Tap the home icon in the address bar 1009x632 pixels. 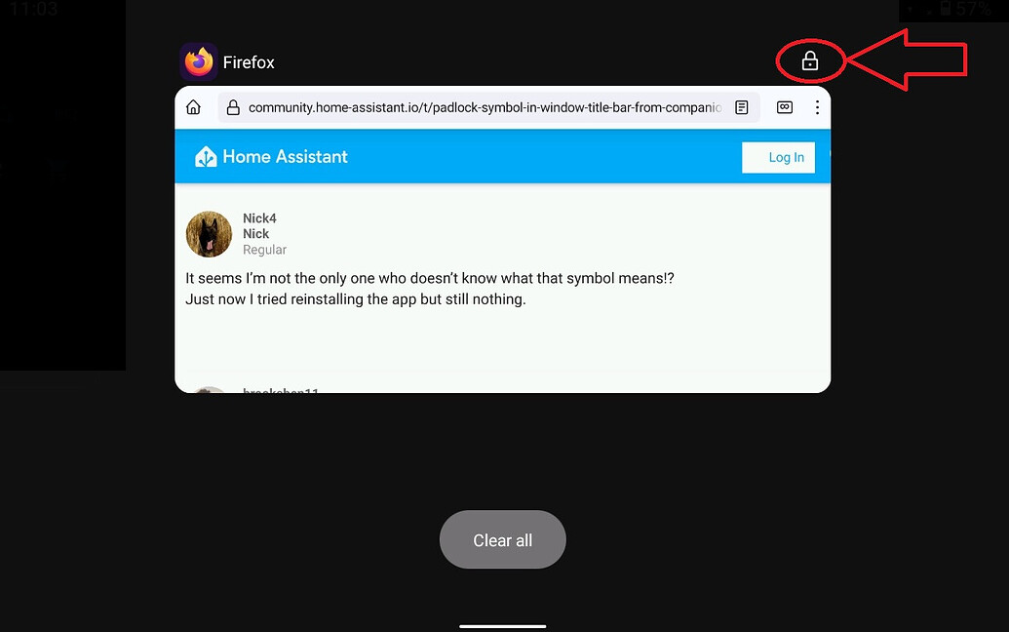click(x=193, y=107)
